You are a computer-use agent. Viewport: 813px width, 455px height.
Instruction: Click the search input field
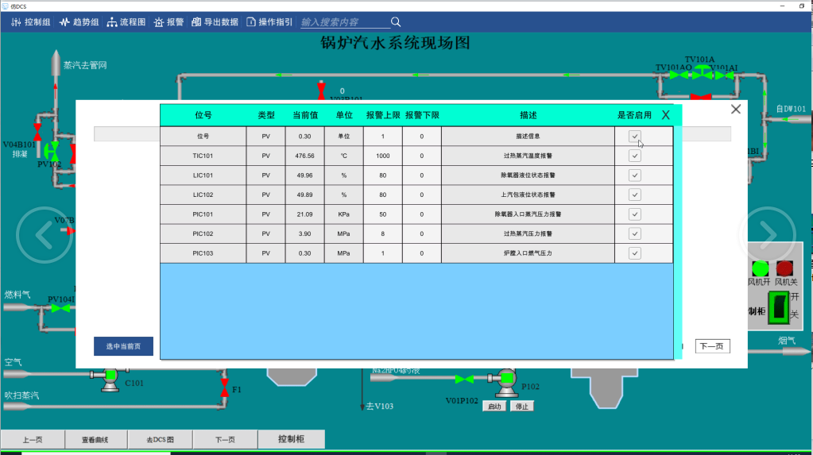tap(342, 22)
